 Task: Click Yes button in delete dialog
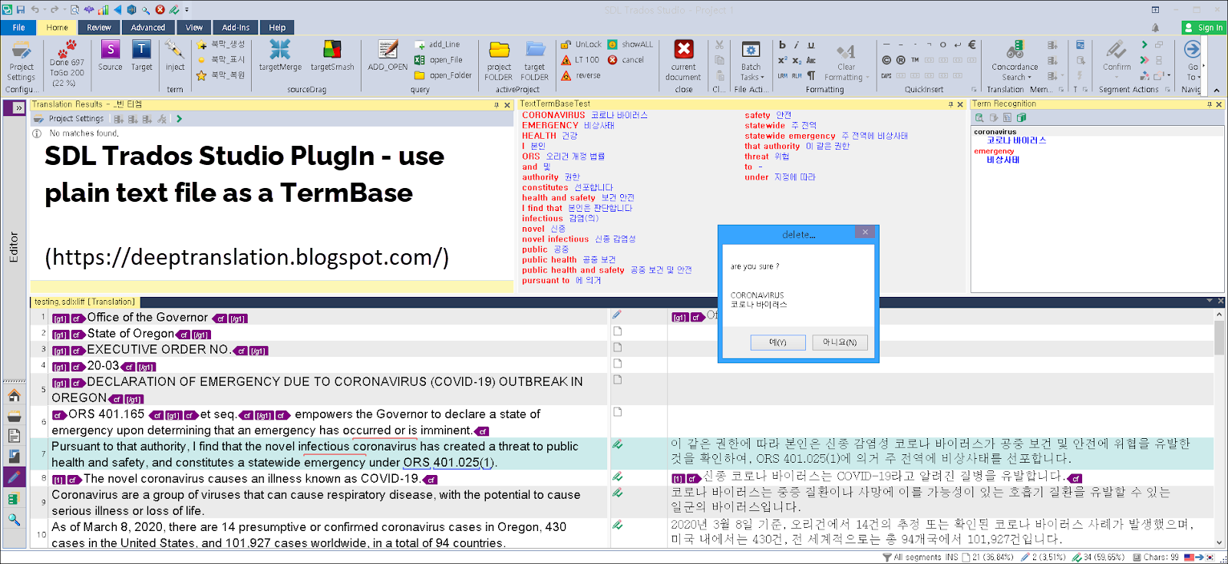coord(777,342)
